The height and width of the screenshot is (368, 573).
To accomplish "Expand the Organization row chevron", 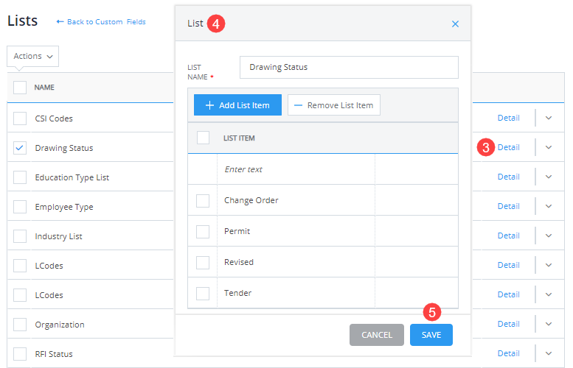I will 549,324.
